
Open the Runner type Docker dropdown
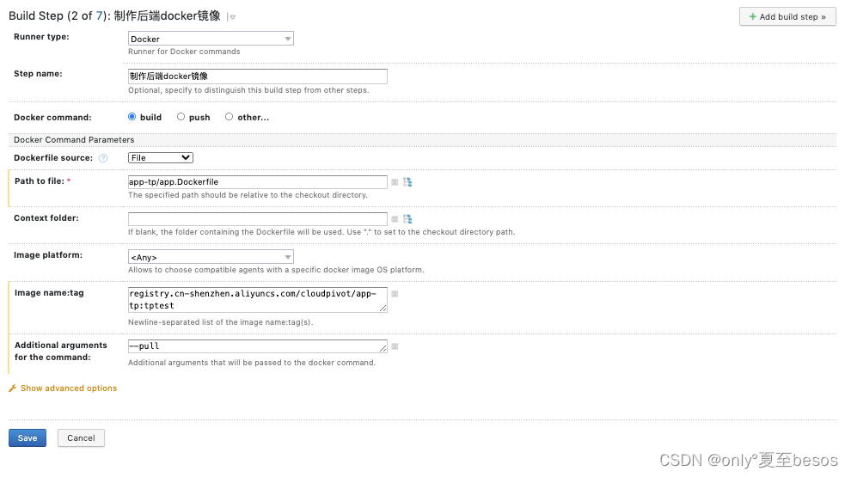211,39
